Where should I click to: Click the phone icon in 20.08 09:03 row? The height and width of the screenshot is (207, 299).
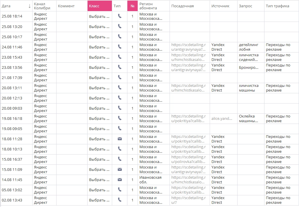(119, 108)
